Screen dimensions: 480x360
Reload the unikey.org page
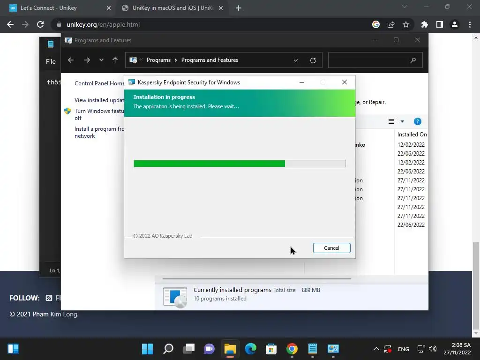click(x=40, y=24)
